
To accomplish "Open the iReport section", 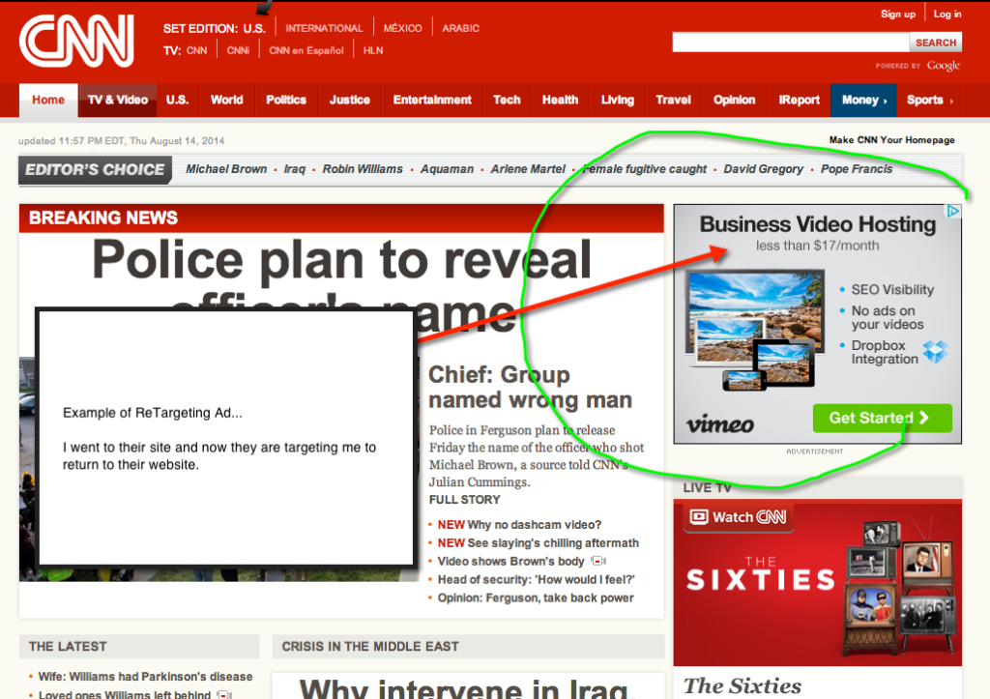I will 799,100.
